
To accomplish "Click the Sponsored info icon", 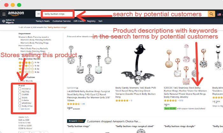I will (77, 88).
